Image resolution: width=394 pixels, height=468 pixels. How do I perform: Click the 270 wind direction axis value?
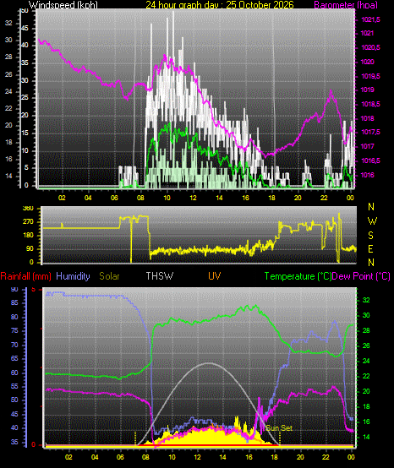click(x=28, y=222)
